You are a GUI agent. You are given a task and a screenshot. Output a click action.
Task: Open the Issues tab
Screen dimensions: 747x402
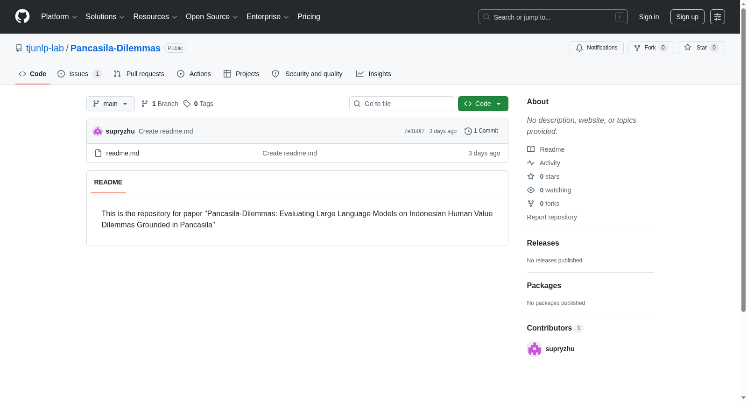click(x=79, y=74)
